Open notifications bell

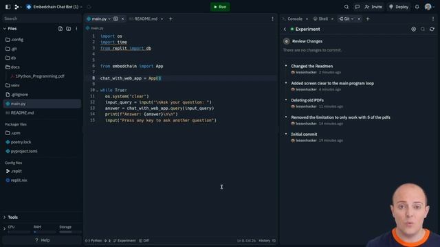point(417,7)
